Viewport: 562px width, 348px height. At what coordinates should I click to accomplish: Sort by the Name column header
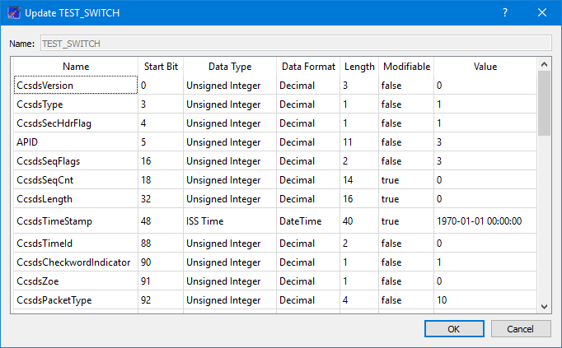76,67
